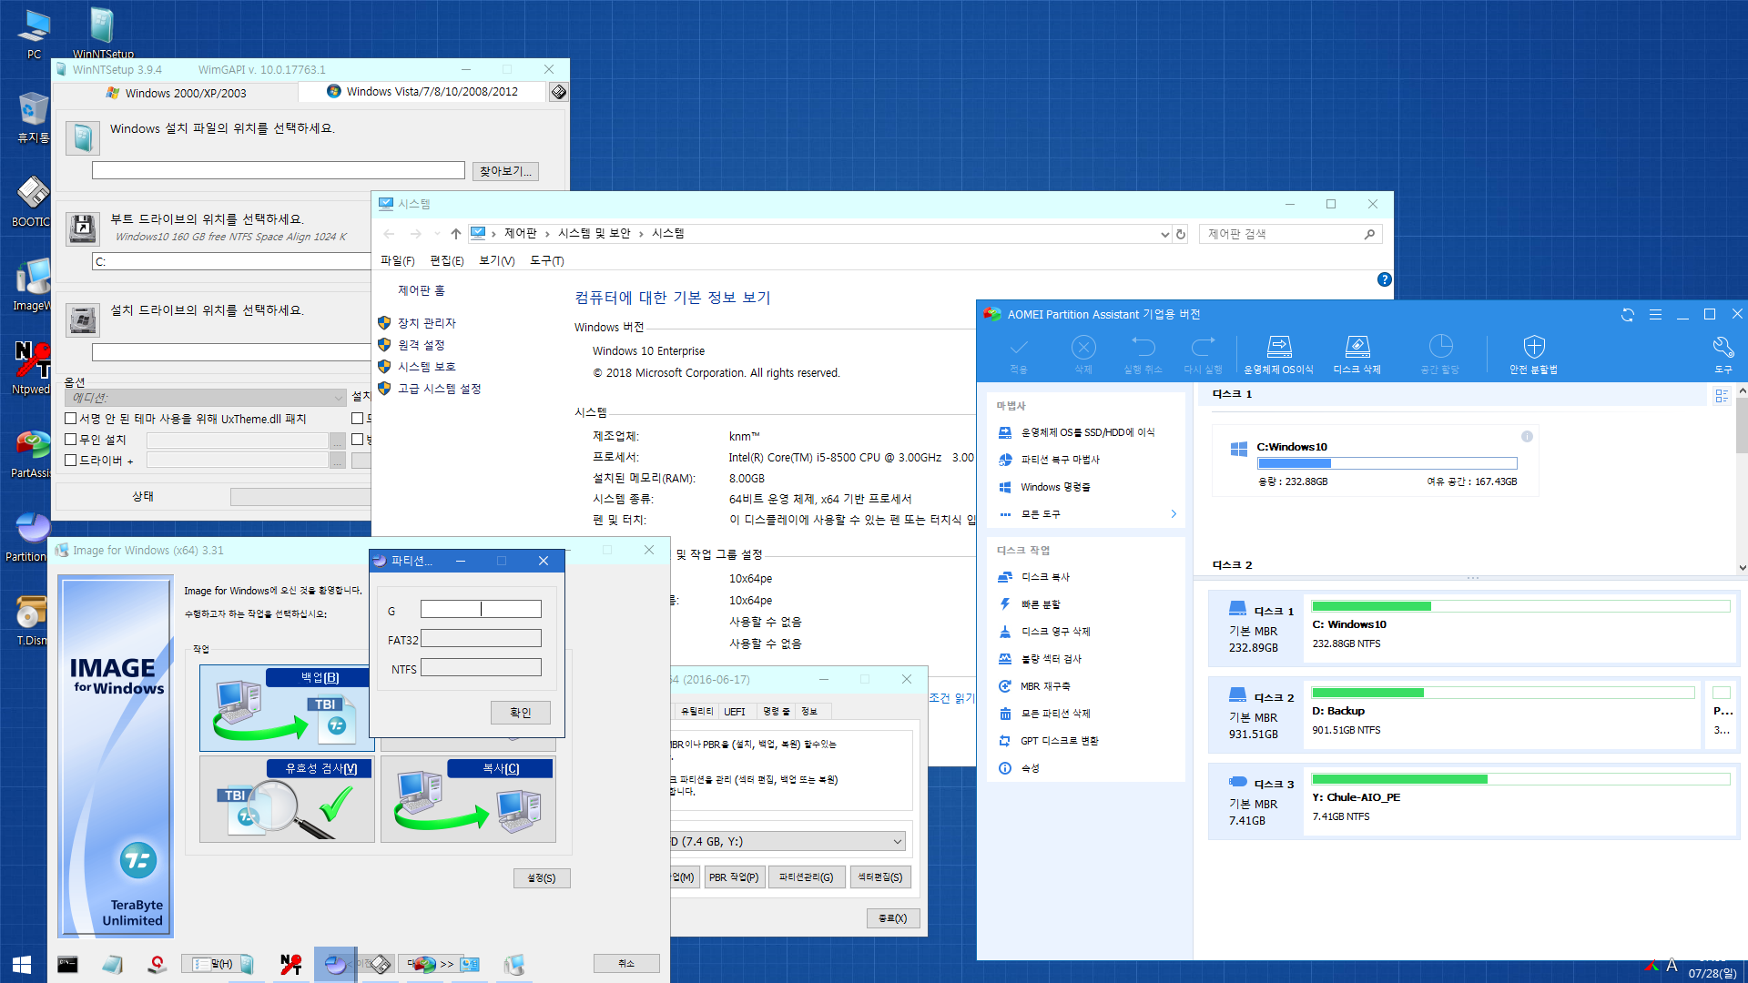Check the 드라이버 + checkbox
1748x983 pixels.
point(71,461)
